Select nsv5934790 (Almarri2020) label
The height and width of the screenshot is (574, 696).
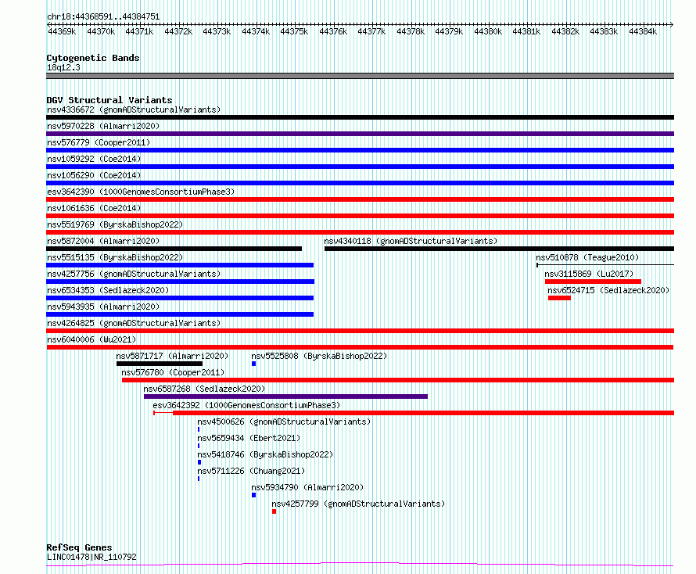[x=307, y=487]
